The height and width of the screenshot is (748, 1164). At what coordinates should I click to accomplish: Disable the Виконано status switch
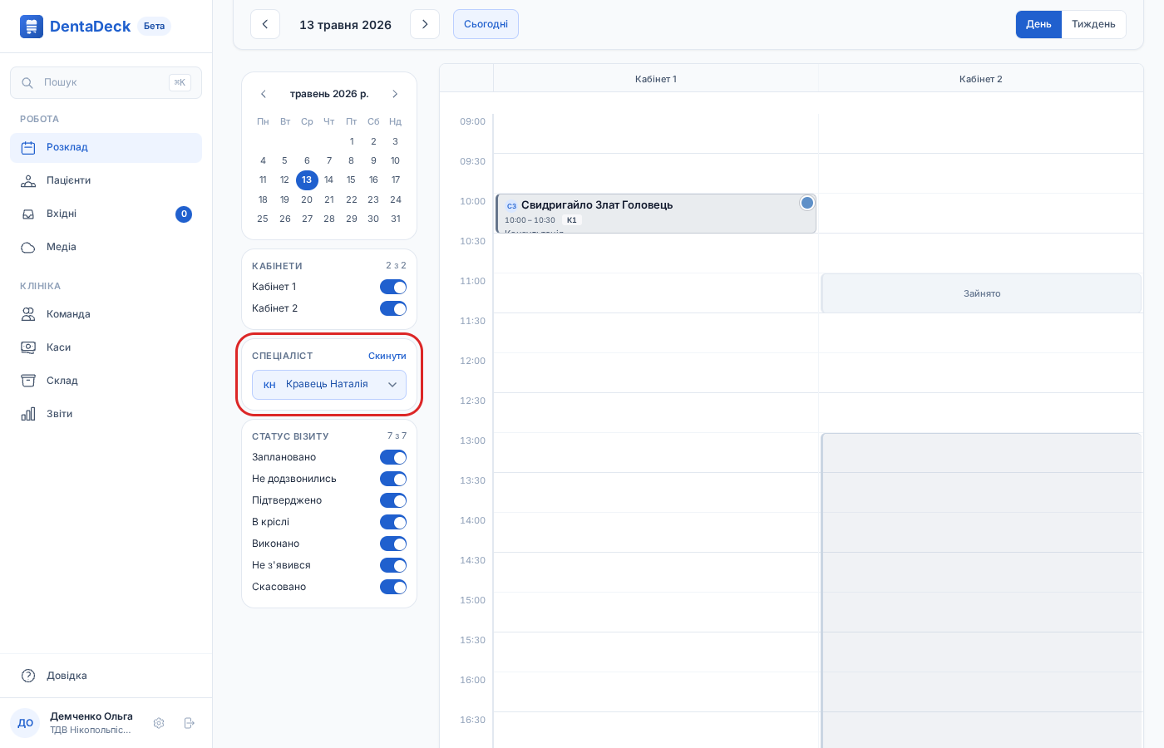[393, 544]
